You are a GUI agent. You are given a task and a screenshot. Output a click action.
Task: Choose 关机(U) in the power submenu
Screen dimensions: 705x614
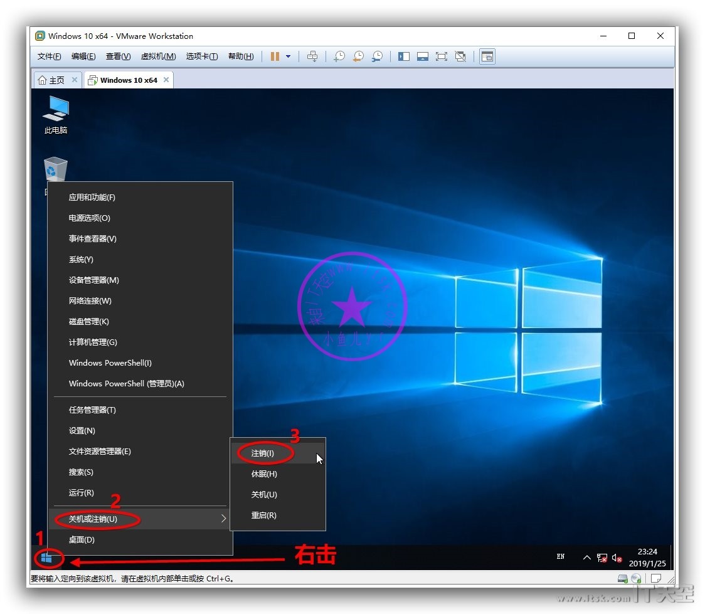tap(278, 494)
